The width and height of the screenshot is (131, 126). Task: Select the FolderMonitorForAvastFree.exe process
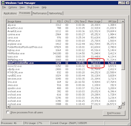[64, 47]
